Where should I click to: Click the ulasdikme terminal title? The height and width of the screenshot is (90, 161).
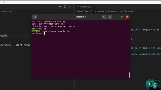pyautogui.click(x=81, y=17)
